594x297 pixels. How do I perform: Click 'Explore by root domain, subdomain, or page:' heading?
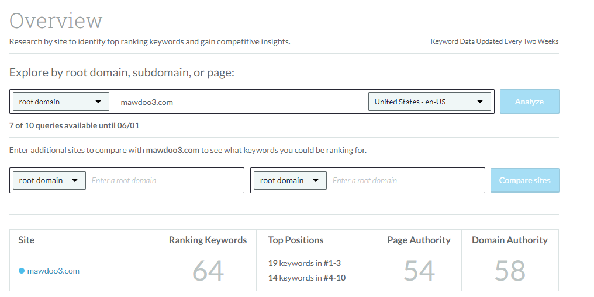click(x=122, y=72)
